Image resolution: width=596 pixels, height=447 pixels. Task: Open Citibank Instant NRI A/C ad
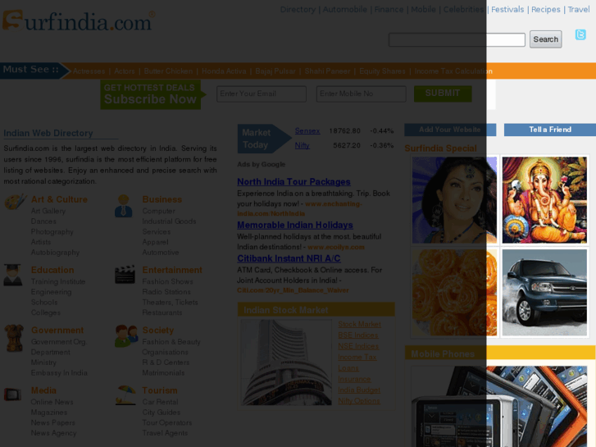[x=289, y=258]
